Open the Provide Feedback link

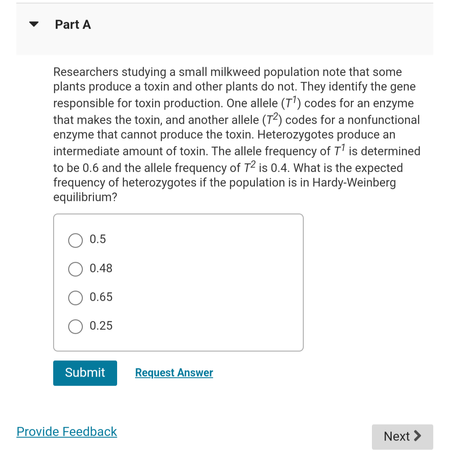[x=66, y=432]
